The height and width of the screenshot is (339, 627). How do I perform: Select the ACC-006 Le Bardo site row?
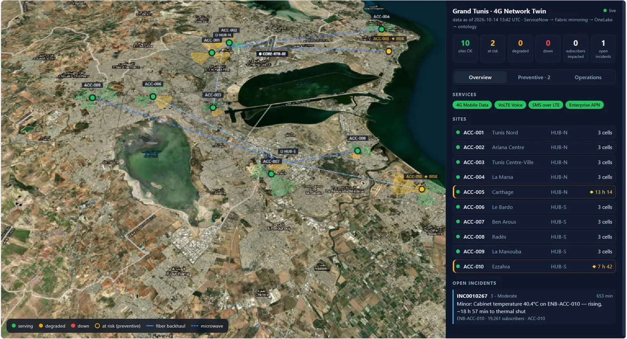534,207
